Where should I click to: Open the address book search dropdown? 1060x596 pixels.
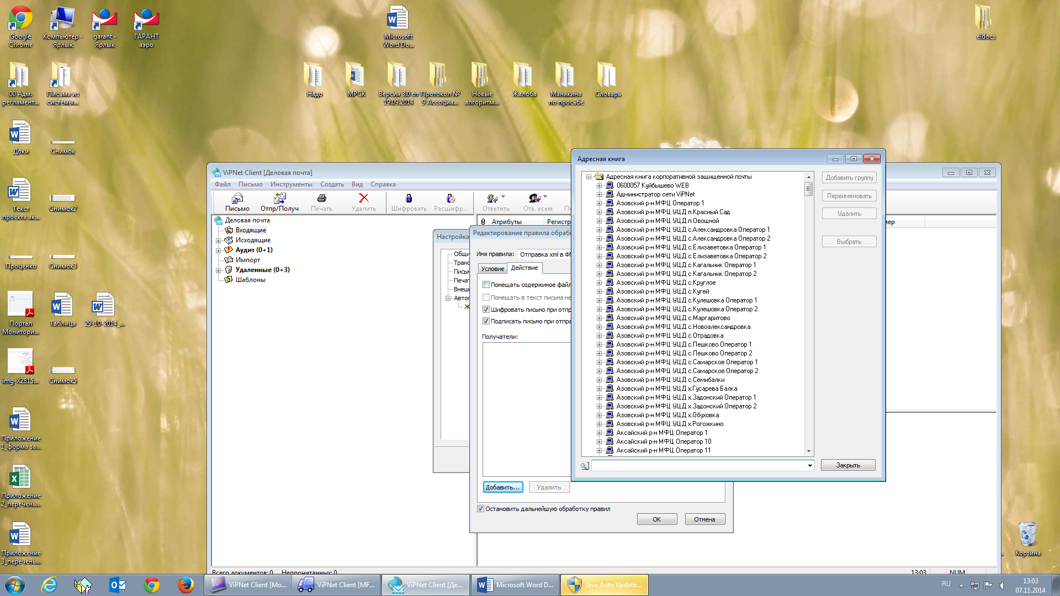coord(810,466)
